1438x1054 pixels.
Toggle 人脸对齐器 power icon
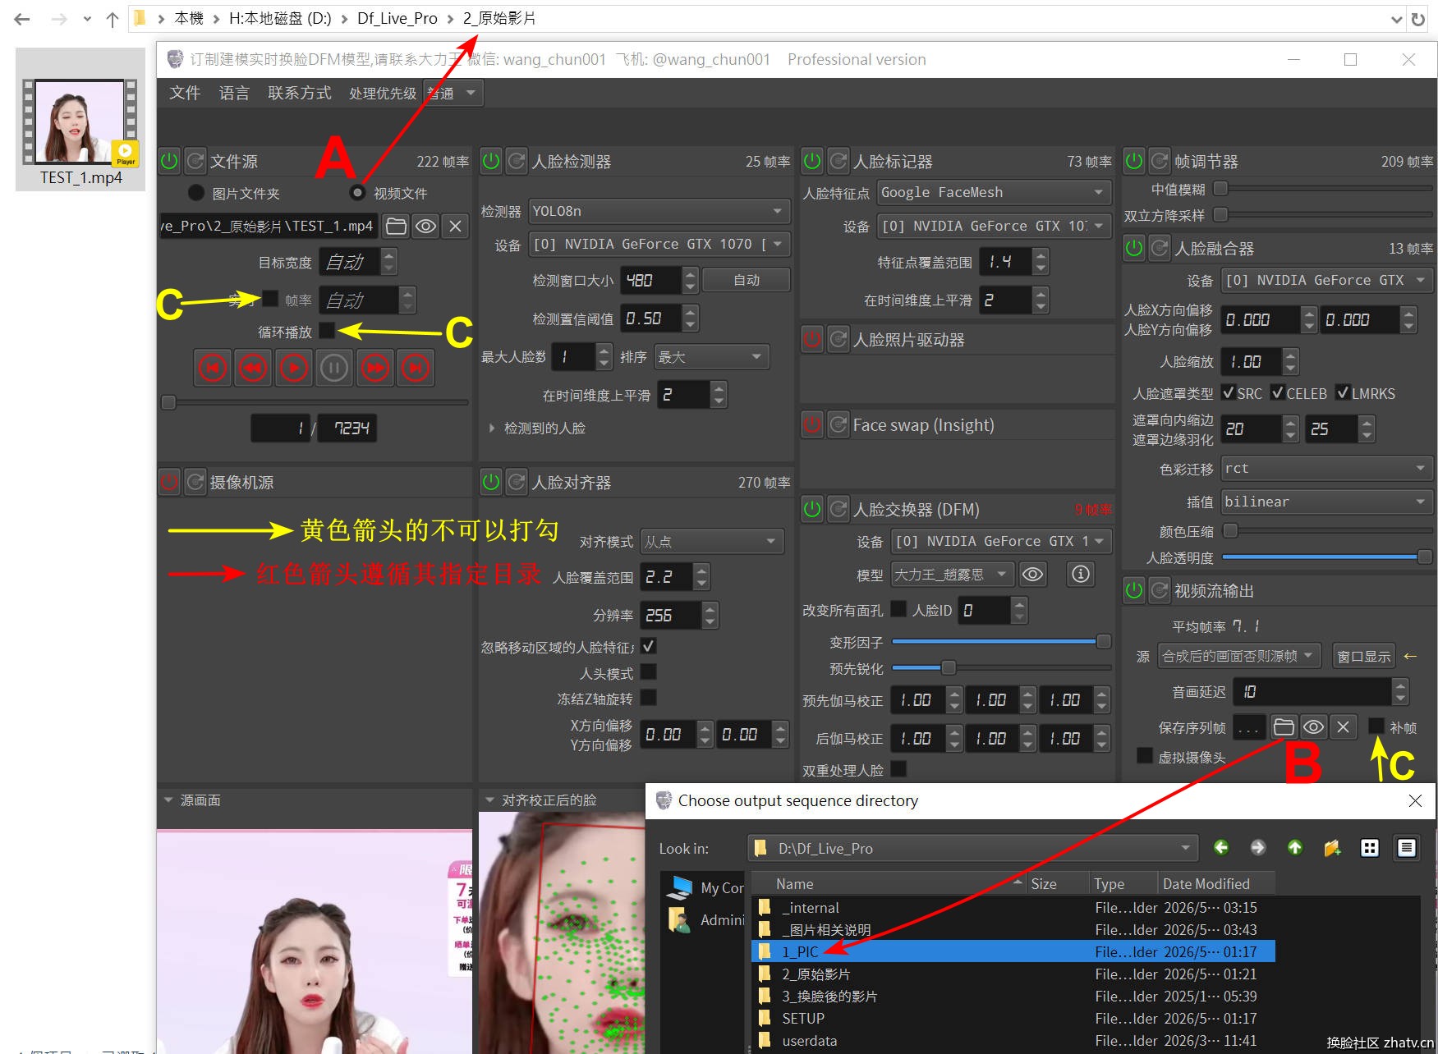coord(491,482)
